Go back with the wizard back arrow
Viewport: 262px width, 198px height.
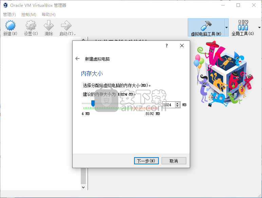click(x=77, y=59)
